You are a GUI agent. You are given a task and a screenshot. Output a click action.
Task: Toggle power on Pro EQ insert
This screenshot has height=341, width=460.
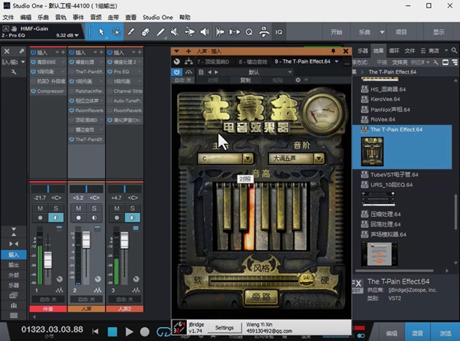pyautogui.click(x=110, y=71)
